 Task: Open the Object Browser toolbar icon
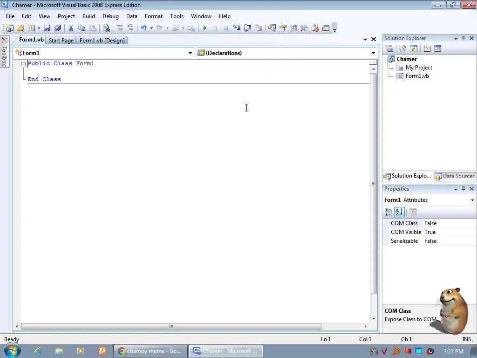[x=293, y=28]
